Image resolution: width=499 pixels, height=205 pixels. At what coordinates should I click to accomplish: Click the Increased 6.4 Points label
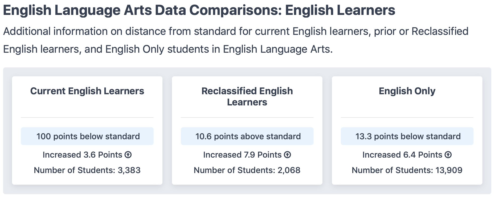tap(402, 155)
